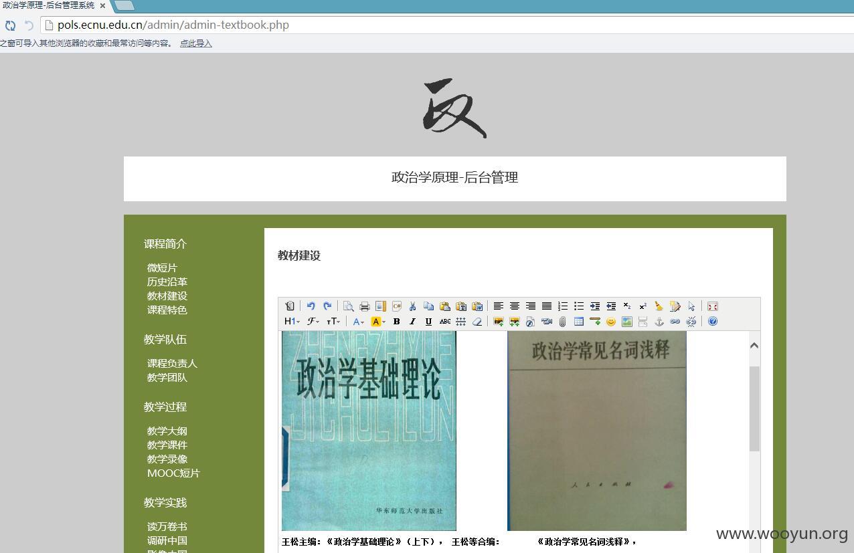The height and width of the screenshot is (553, 854).
Task: Align text left in editor
Action: pos(499,306)
